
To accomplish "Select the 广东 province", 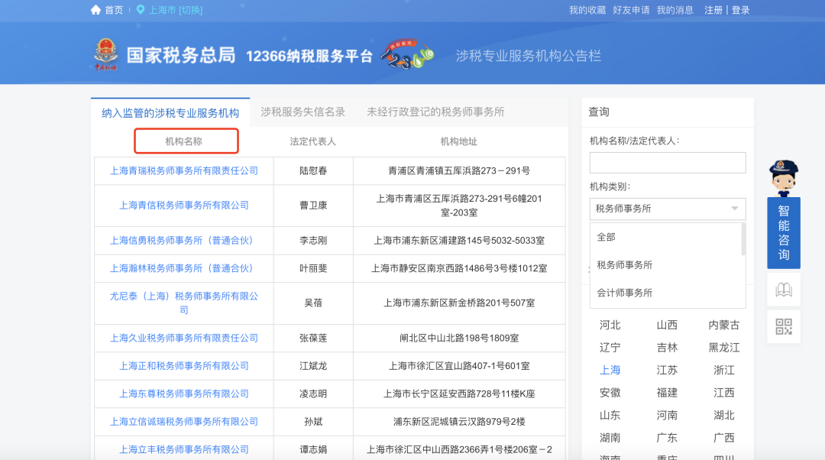I will point(667,438).
